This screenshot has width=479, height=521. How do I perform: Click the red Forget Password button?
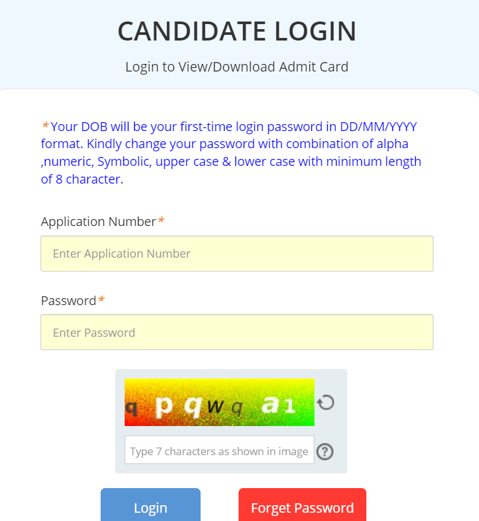click(x=302, y=507)
